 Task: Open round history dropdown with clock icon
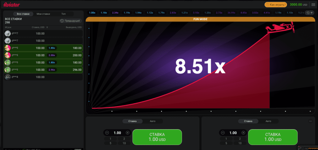pyautogui.click(x=310, y=12)
